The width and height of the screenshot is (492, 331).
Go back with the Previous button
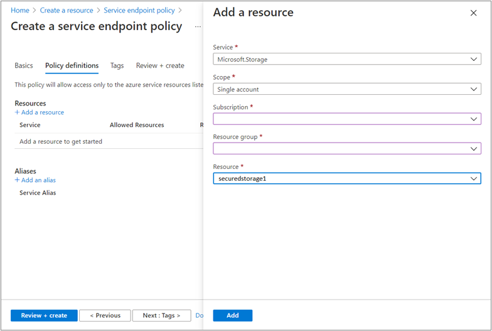point(105,315)
